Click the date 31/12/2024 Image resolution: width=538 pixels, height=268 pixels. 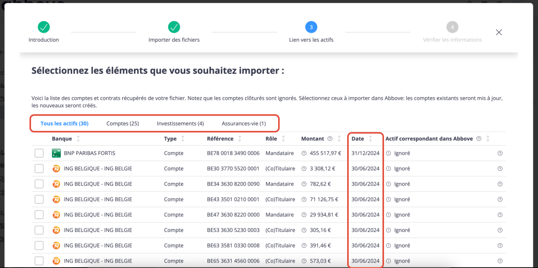[365, 153]
